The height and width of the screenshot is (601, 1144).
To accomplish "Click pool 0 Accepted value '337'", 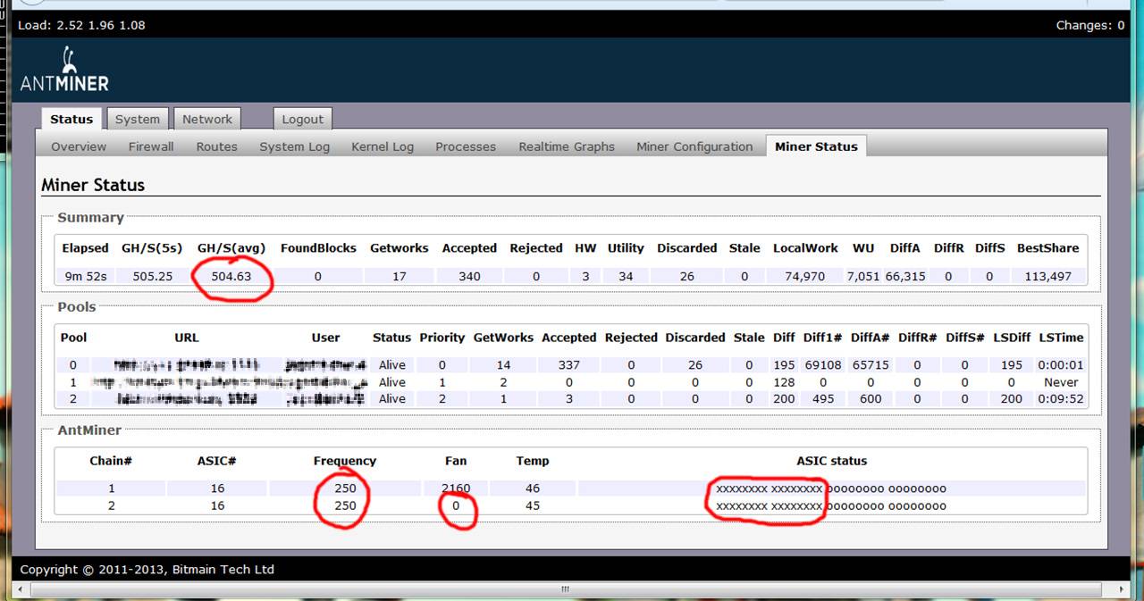I will click(568, 364).
